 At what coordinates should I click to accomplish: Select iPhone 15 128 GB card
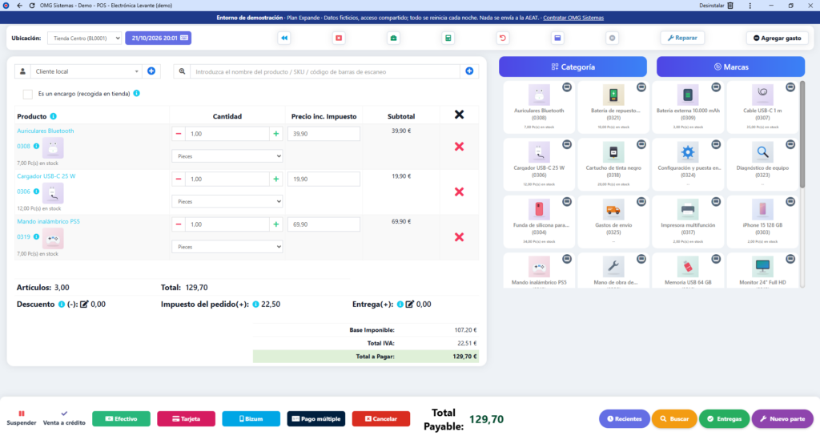(x=762, y=221)
